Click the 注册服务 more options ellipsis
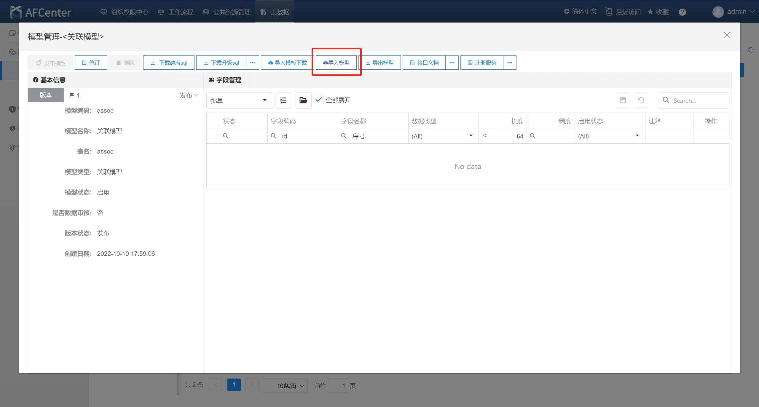 tap(510, 63)
